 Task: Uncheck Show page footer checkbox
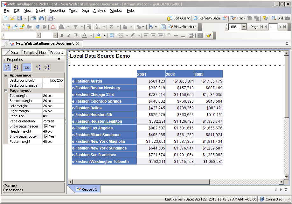(x=45, y=136)
